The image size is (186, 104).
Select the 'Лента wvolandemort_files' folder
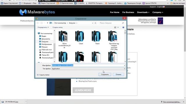coord(64,39)
